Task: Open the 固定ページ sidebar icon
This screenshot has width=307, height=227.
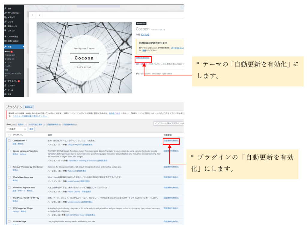Action: click(5, 26)
